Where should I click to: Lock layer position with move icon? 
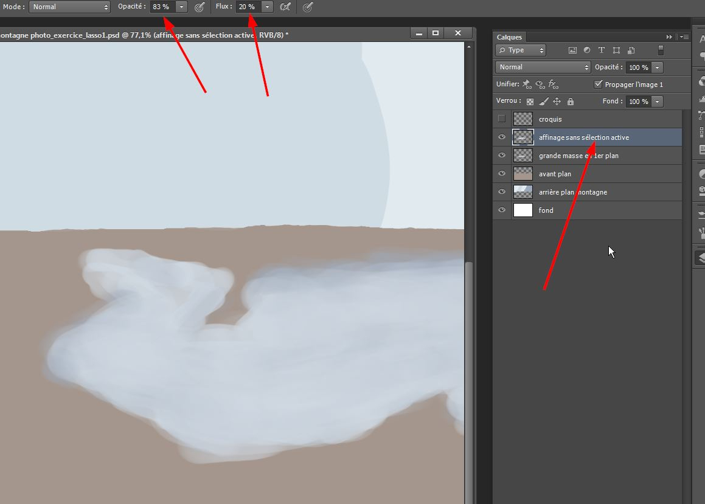(x=557, y=102)
